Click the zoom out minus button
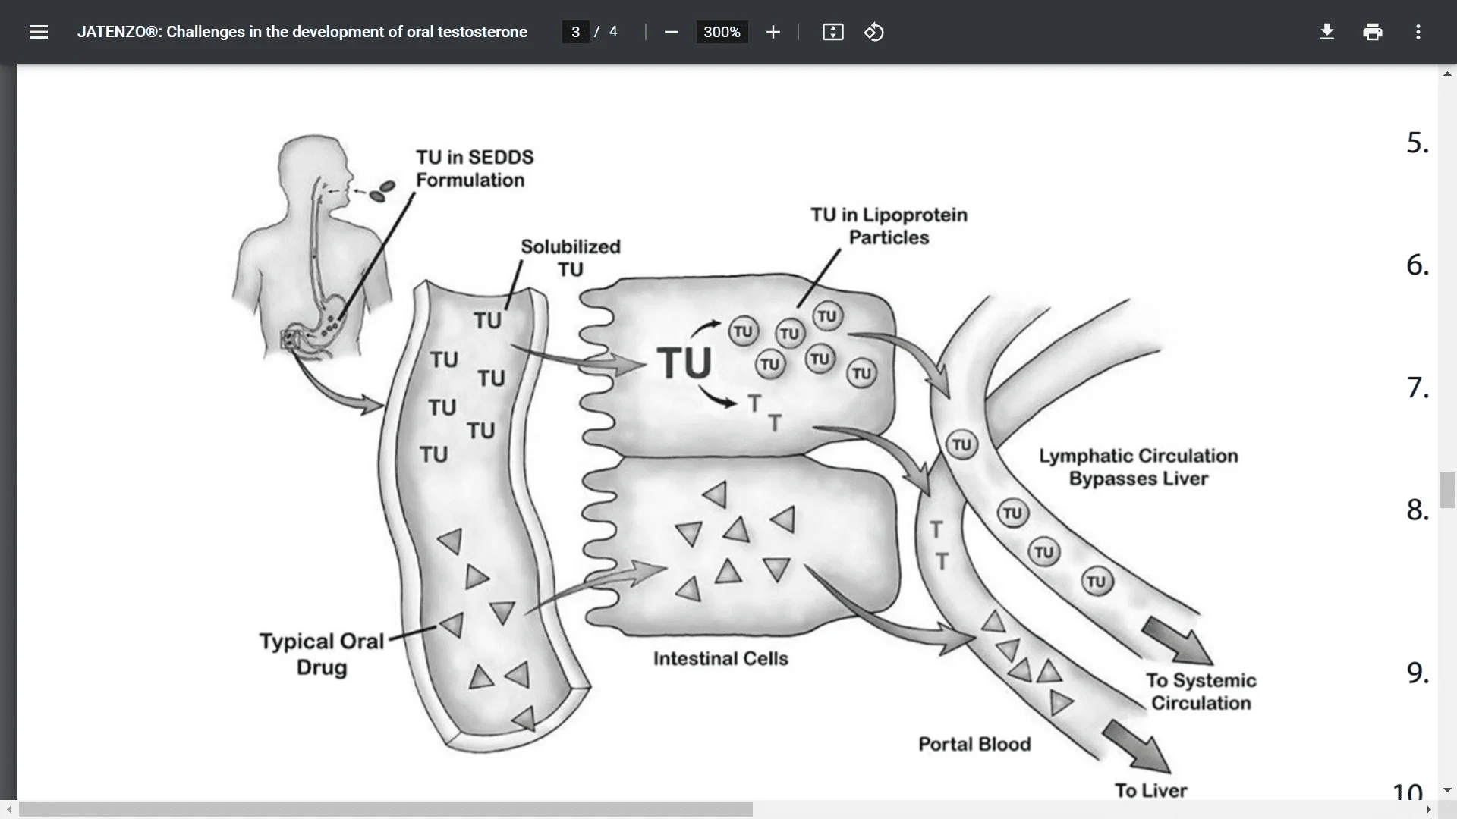1457x819 pixels. [671, 32]
